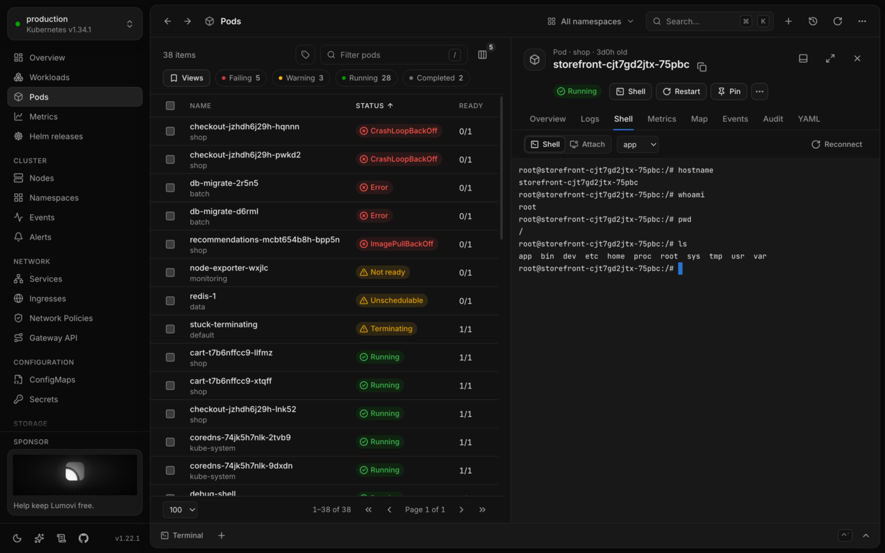Toggle dark mode moon icon
The image size is (885, 553).
[17, 538]
